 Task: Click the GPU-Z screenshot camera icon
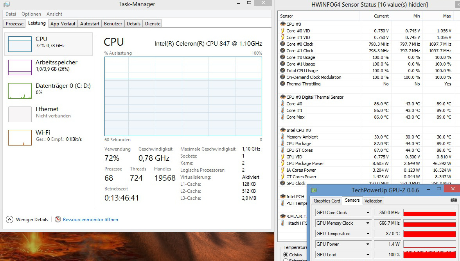tap(453, 200)
